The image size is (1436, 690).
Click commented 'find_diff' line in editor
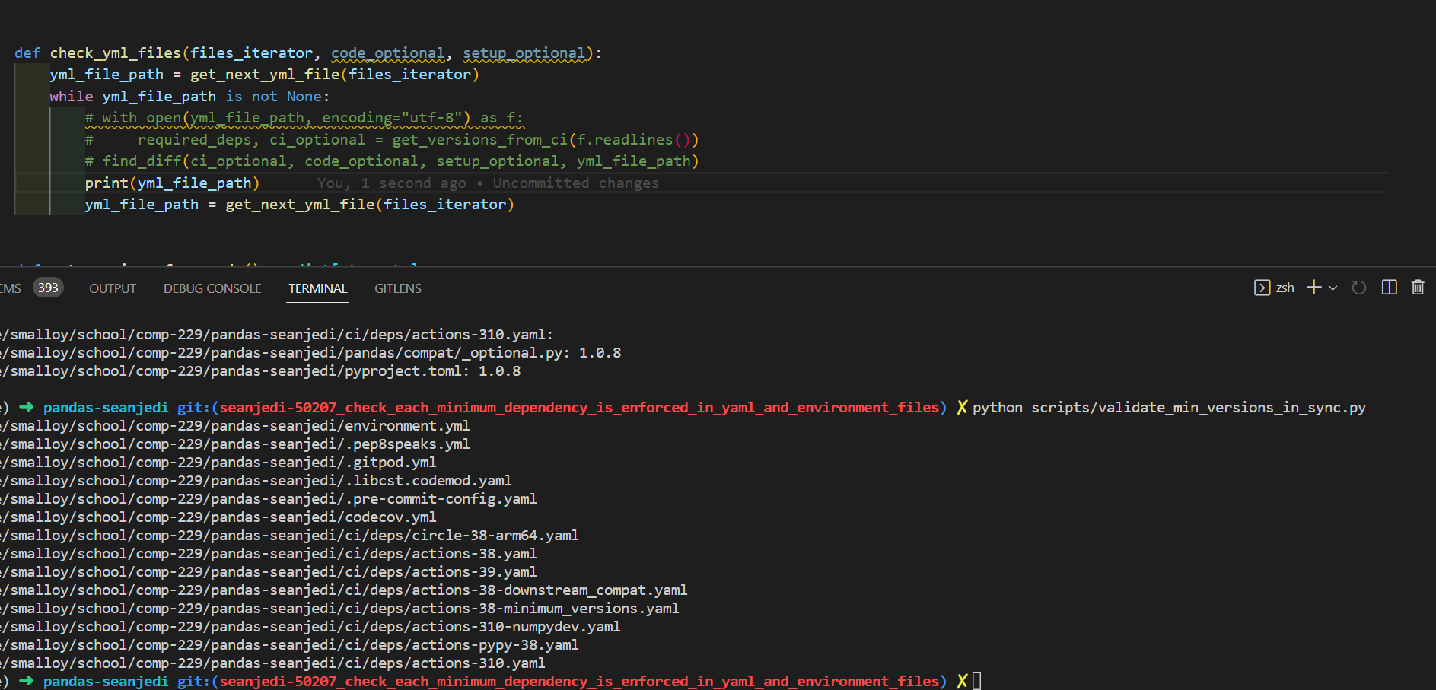click(x=392, y=161)
